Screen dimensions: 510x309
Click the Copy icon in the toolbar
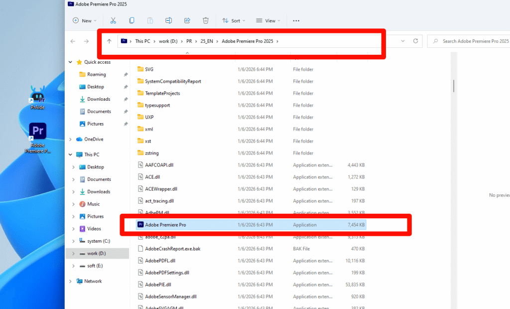tap(131, 20)
